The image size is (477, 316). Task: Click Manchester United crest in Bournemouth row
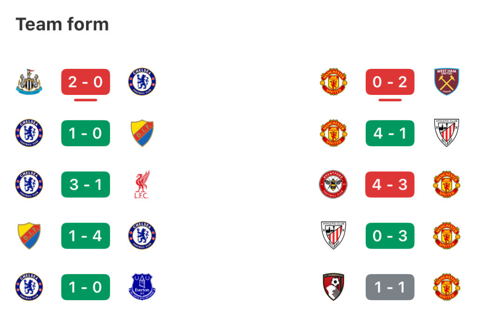(x=447, y=287)
